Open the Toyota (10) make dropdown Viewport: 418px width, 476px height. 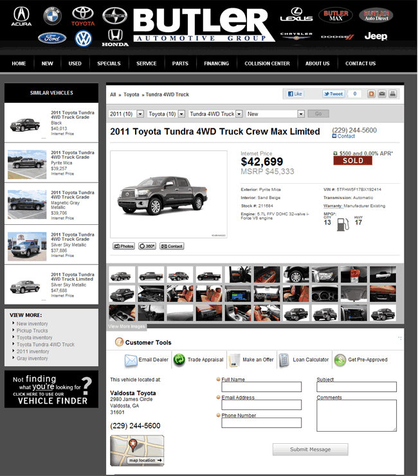[x=166, y=114]
